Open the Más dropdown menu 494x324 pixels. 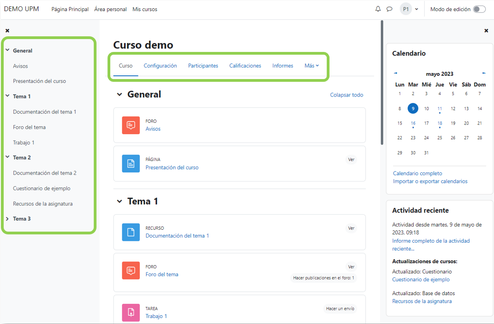coord(312,66)
